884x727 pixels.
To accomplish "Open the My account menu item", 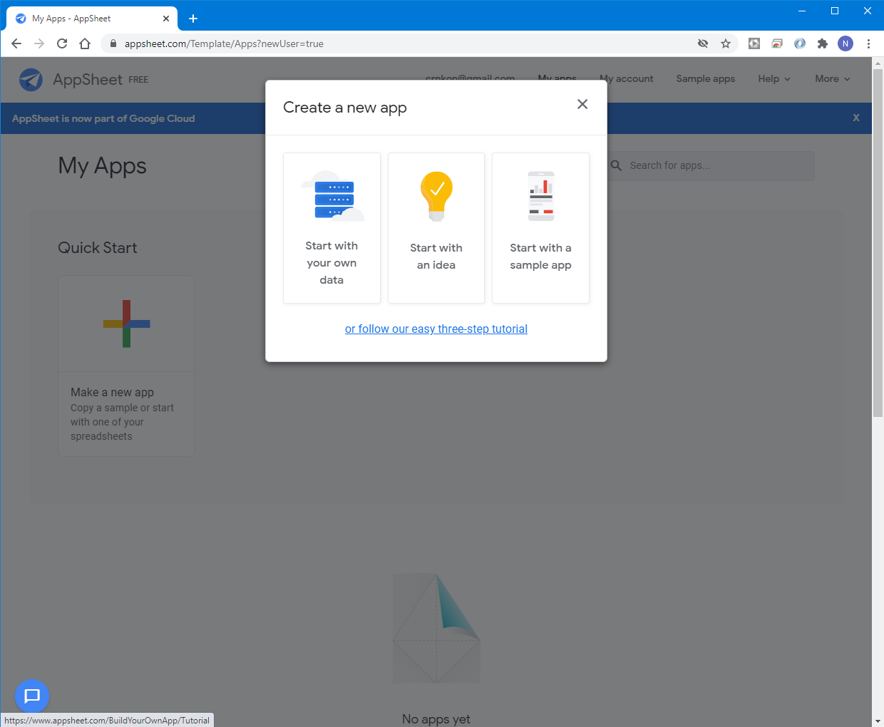I will [627, 78].
